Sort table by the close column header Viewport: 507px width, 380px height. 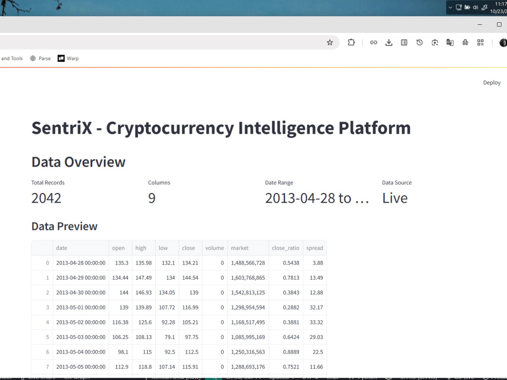pos(190,248)
